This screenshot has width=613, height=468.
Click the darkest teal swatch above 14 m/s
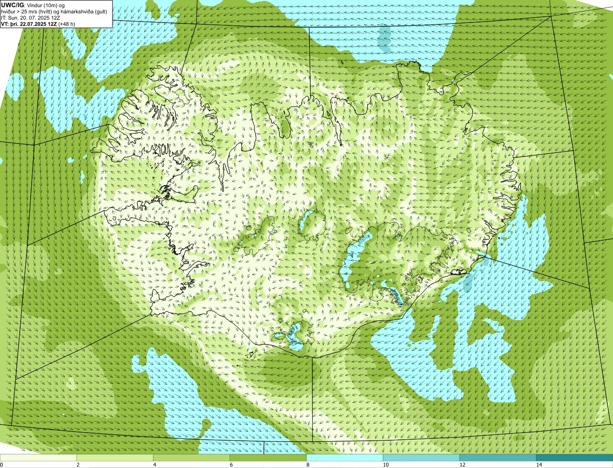pyautogui.click(x=575, y=457)
